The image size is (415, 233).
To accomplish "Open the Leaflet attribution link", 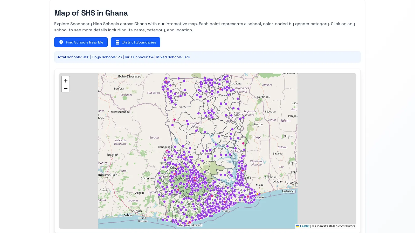I will (x=303, y=226).
